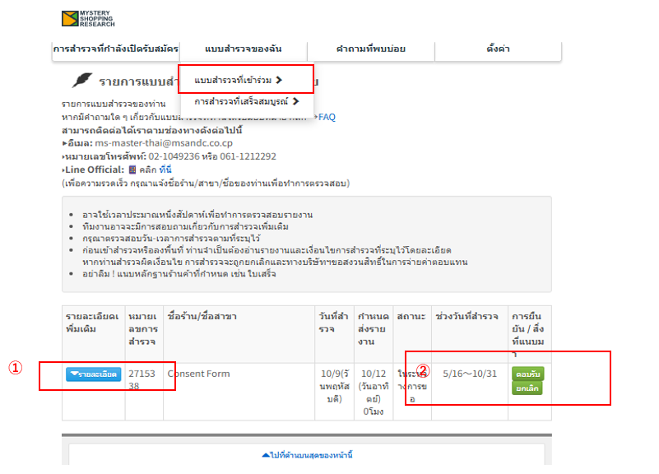Click the up arrow before ไปที่ด้านบนสุดของหน้านี้

point(266,455)
